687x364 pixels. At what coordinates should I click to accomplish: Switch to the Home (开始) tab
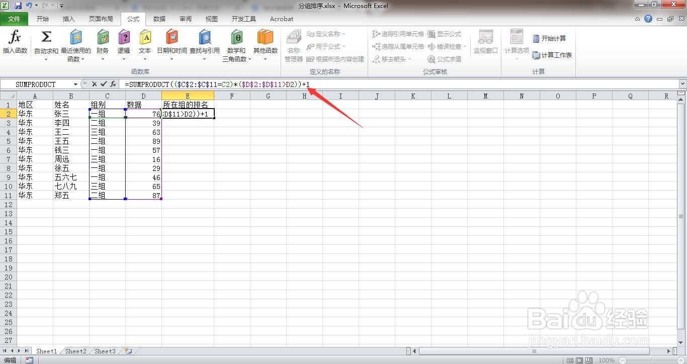[43, 19]
